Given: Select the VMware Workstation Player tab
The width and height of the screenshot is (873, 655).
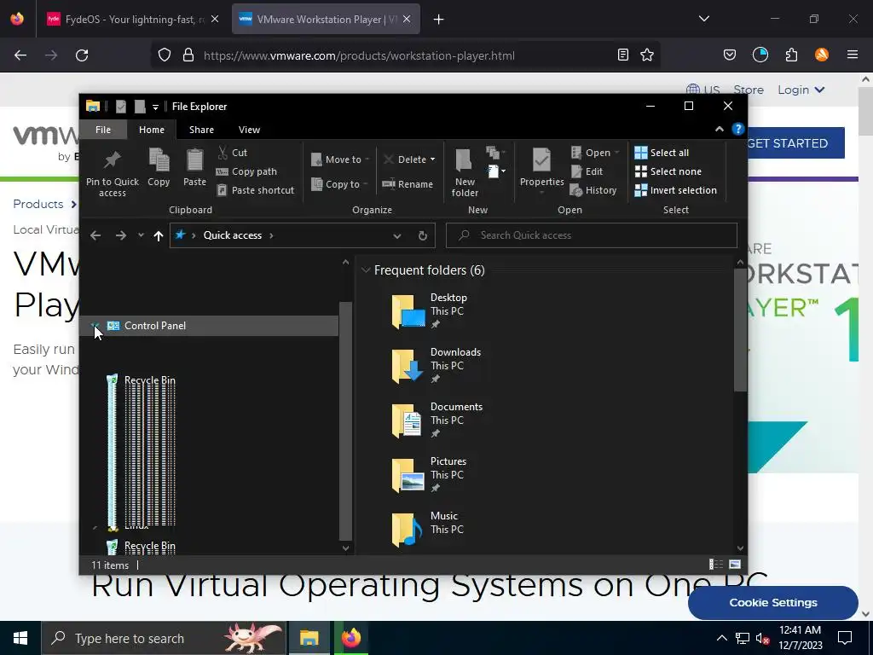Looking at the screenshot, I should point(326,19).
